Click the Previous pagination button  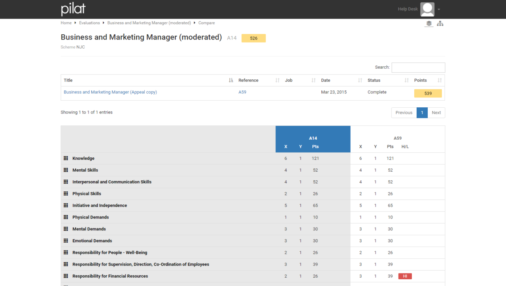[x=404, y=113]
